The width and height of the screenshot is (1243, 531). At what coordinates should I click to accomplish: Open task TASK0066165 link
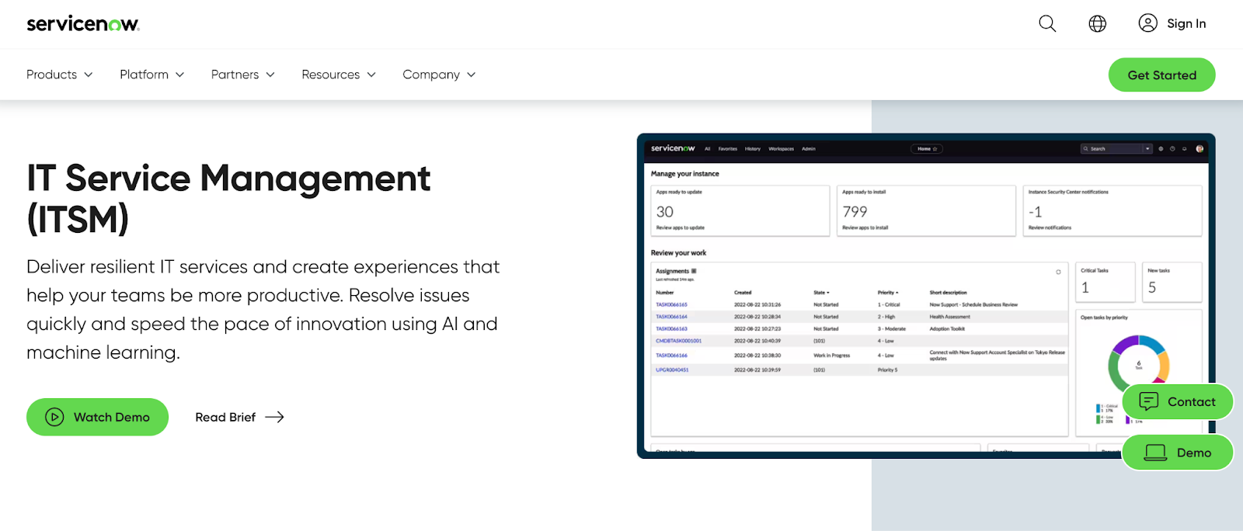tap(671, 305)
